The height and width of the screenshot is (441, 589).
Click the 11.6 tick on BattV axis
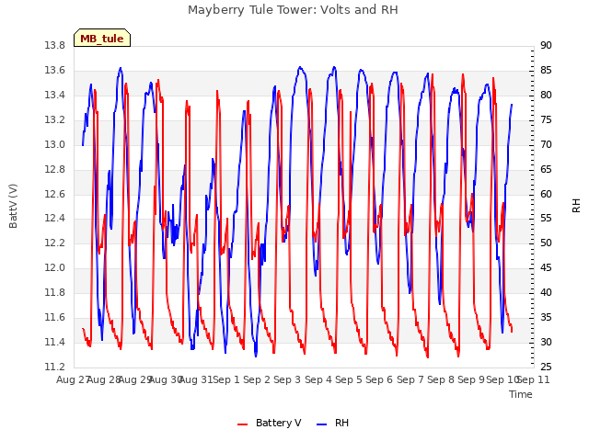(x=55, y=317)
